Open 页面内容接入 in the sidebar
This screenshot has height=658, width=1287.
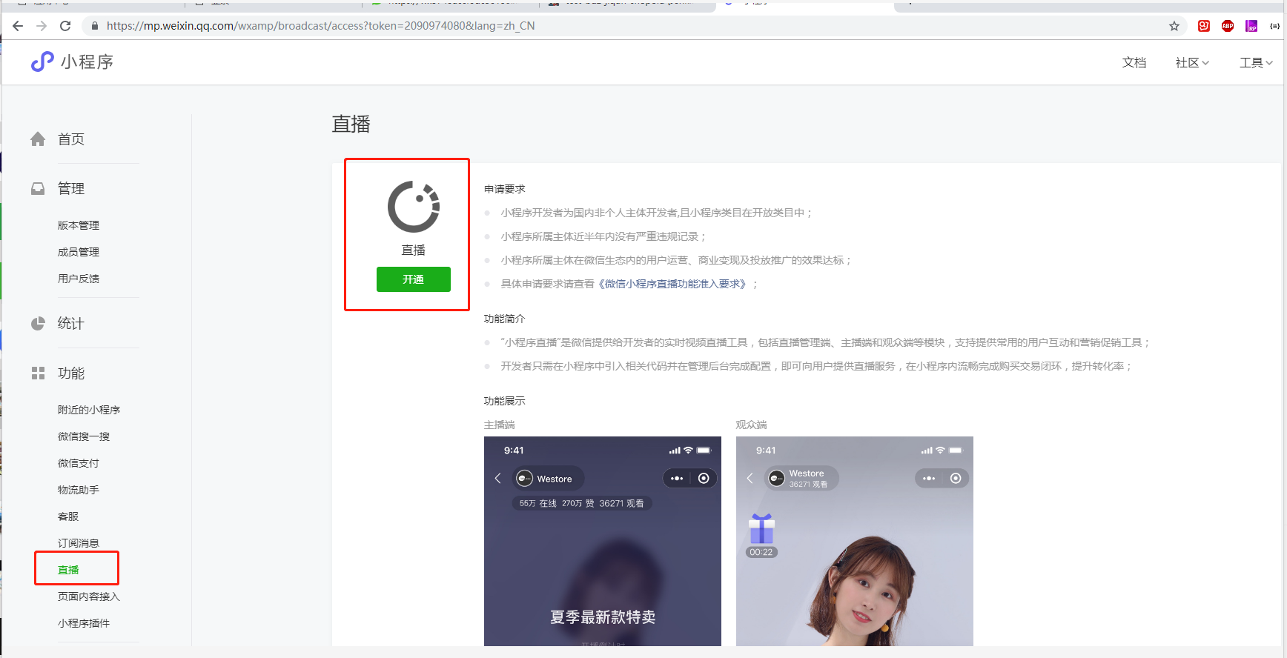(x=89, y=596)
